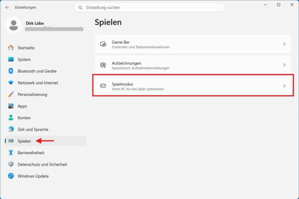Image resolution: width=299 pixels, height=199 pixels.
Task: Go to Datenschutz und Sicherheit
Action: click(x=45, y=164)
